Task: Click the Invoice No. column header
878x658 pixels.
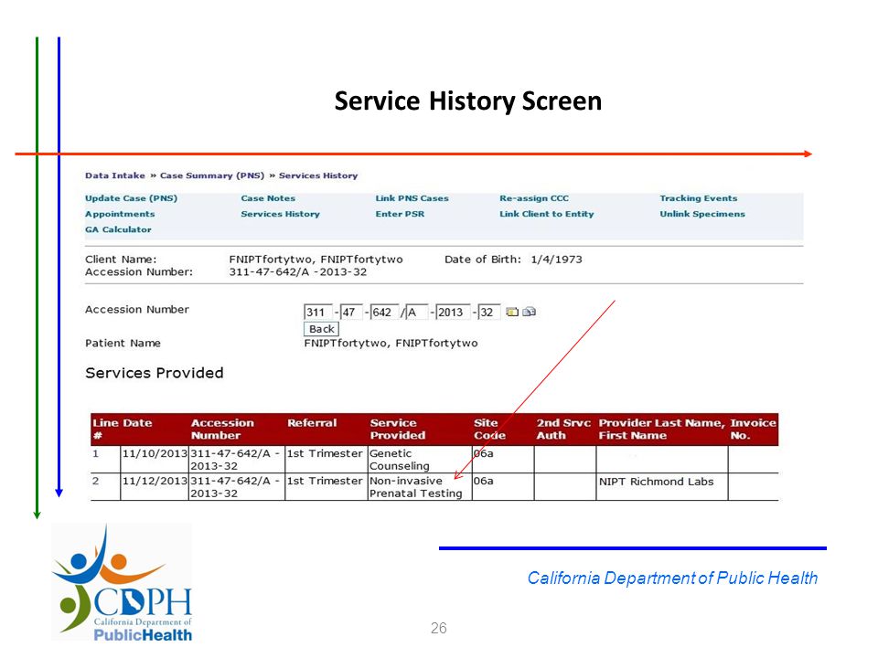Action: [x=753, y=430]
